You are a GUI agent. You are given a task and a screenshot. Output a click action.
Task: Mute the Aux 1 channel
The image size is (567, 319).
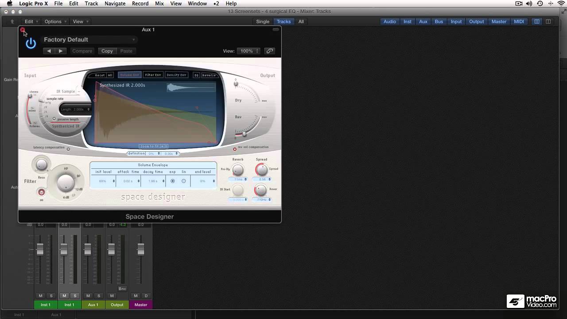coord(88,296)
